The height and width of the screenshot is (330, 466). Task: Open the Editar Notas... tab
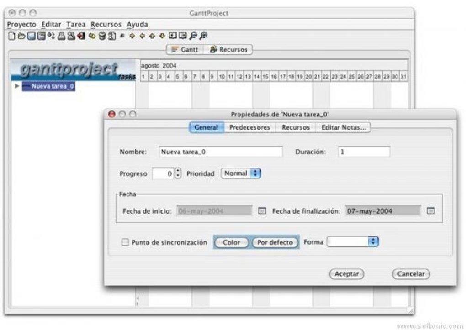point(343,127)
